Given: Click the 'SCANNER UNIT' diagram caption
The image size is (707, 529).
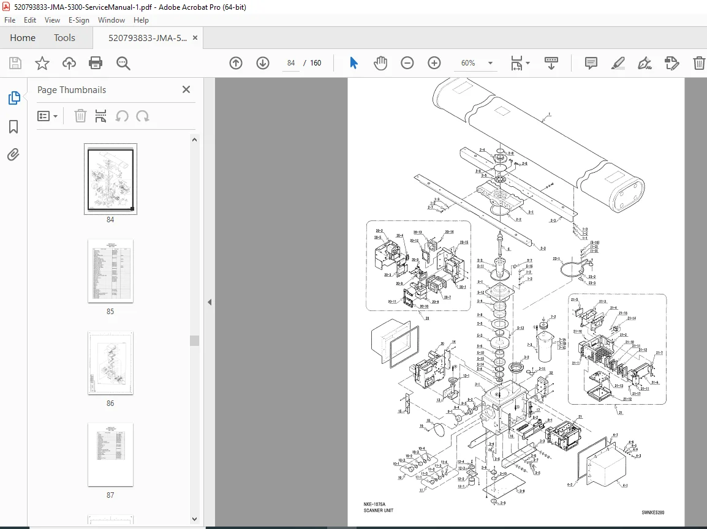Looking at the screenshot, I should (x=378, y=511).
